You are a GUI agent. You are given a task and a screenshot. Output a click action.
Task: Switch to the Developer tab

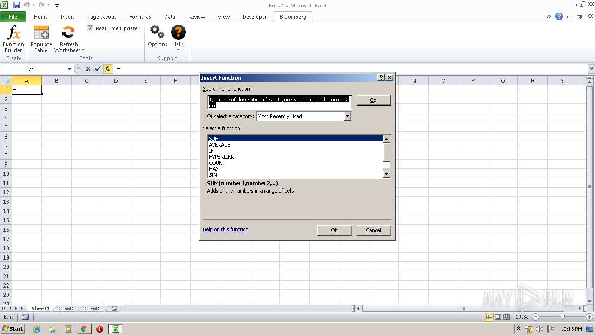tap(255, 17)
